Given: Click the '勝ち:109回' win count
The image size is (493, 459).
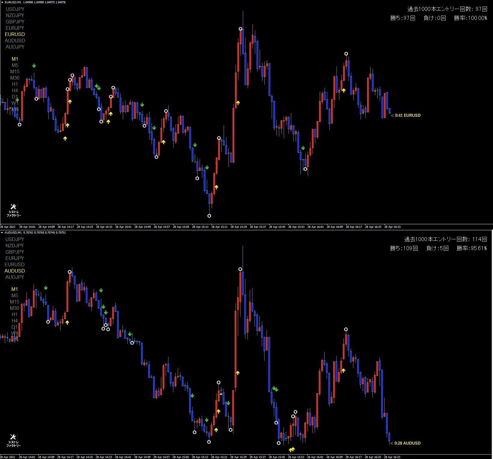Looking at the screenshot, I should click(404, 248).
